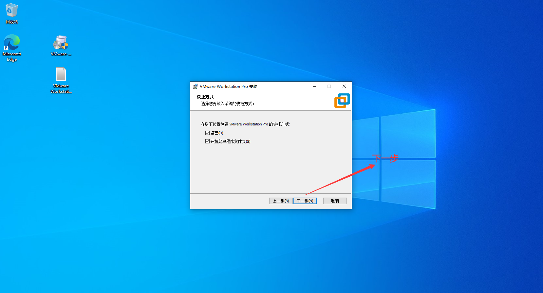
Task: Click the 在以下位置创建 VMware Workstation Pro 的快捷方式 text
Action: tap(245, 124)
